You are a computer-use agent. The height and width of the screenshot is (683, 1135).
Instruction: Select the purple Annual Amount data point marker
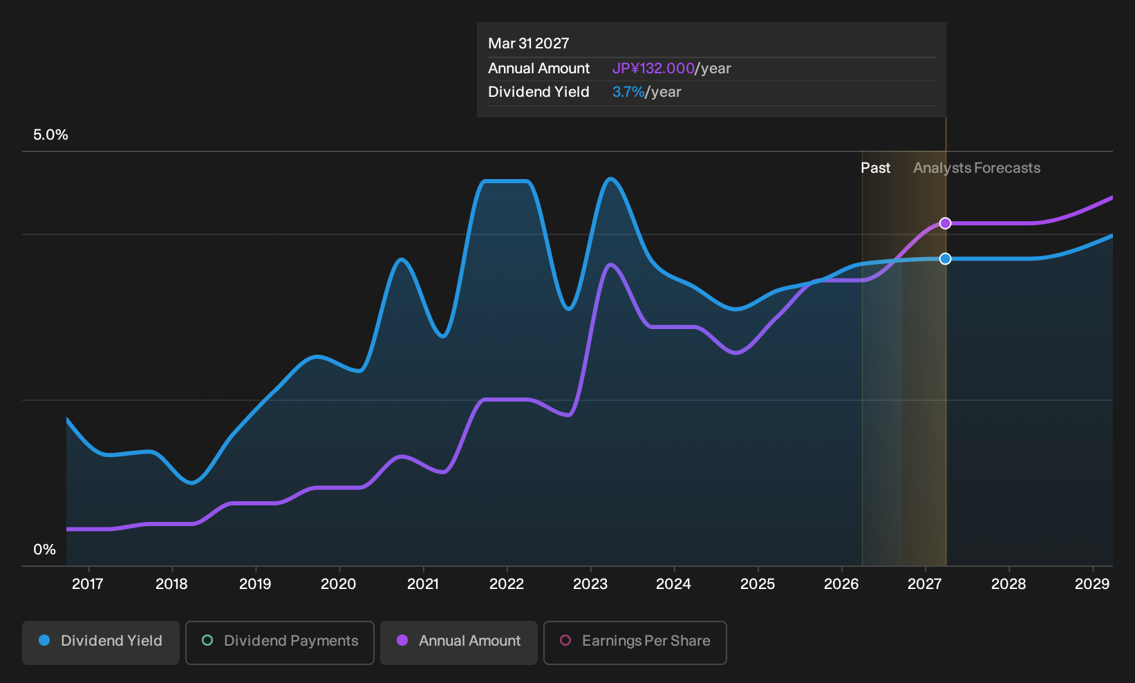click(x=946, y=223)
